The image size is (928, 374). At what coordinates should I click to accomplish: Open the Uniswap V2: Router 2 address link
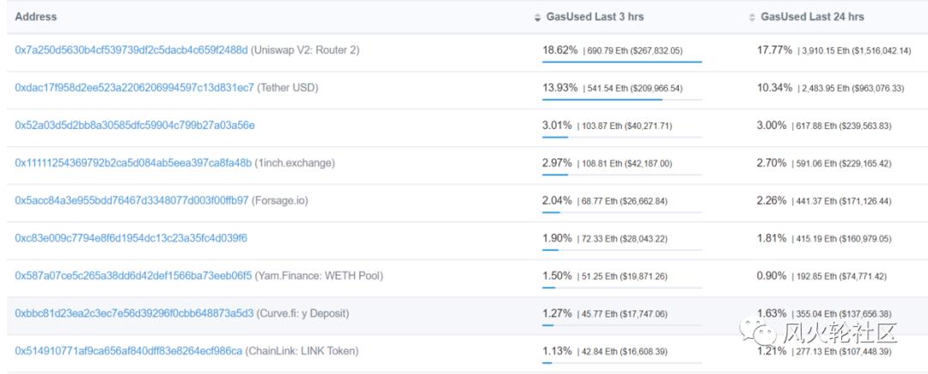pyautogui.click(x=131, y=50)
